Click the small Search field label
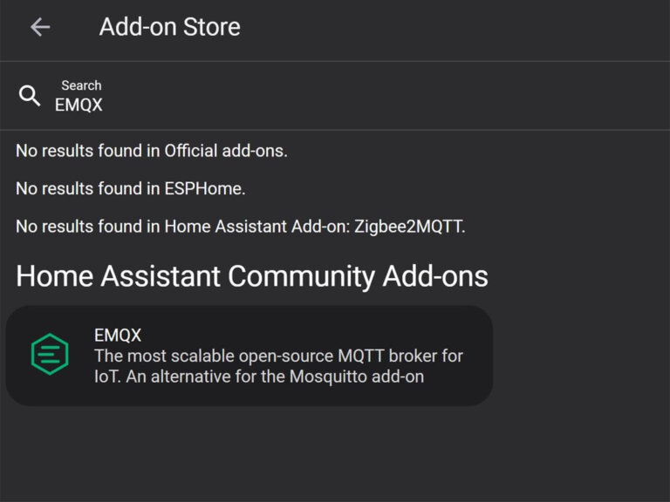 [81, 85]
